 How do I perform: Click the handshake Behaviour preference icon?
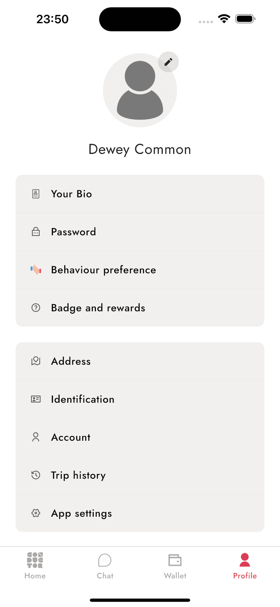tap(35, 270)
